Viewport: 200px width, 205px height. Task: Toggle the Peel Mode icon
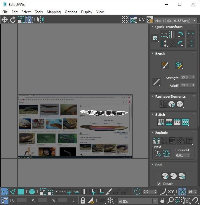point(173,176)
